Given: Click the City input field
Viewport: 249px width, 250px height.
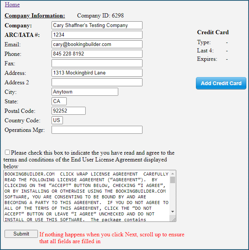Looking at the screenshot, I should pos(85,92).
